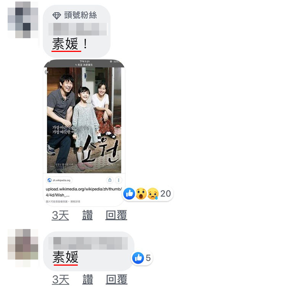Screen dimensions: 305x292
Task: Click the upload.wikimedia.org image URL text
Action: click(84, 192)
